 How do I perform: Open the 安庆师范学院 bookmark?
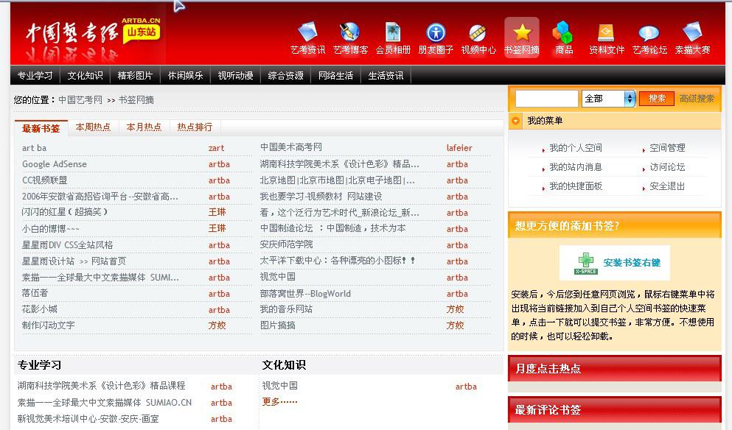point(286,244)
